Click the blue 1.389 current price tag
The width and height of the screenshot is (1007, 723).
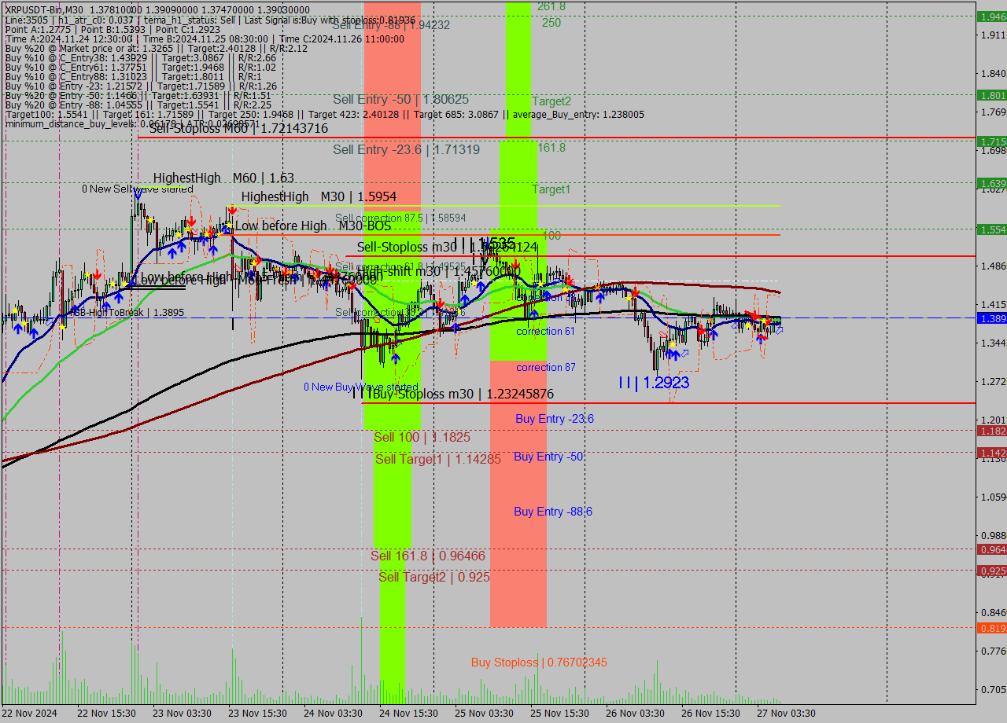click(991, 318)
